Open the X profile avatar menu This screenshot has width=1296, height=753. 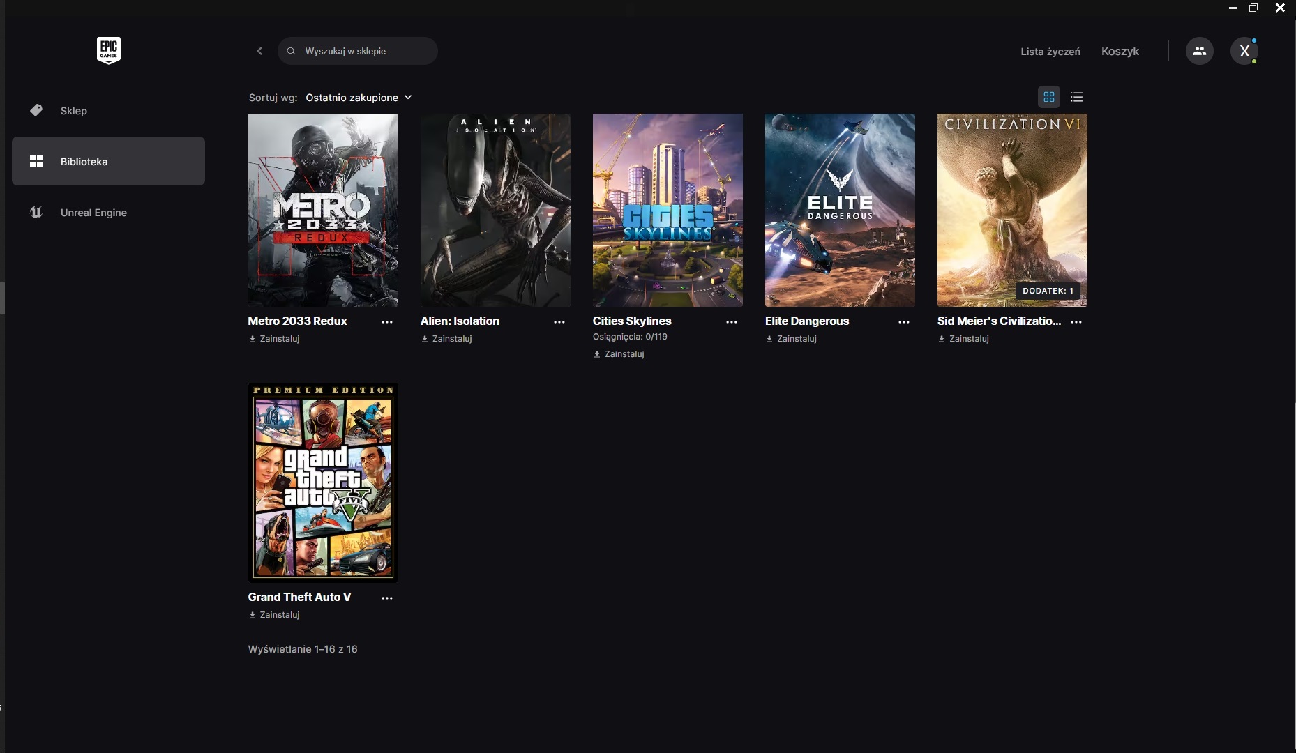(1244, 51)
